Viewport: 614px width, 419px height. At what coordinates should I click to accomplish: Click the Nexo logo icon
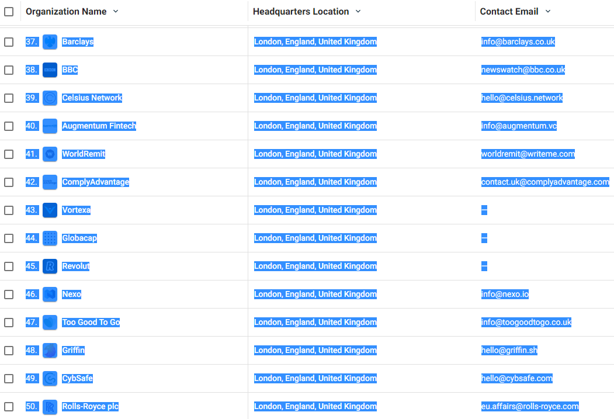[x=50, y=295]
